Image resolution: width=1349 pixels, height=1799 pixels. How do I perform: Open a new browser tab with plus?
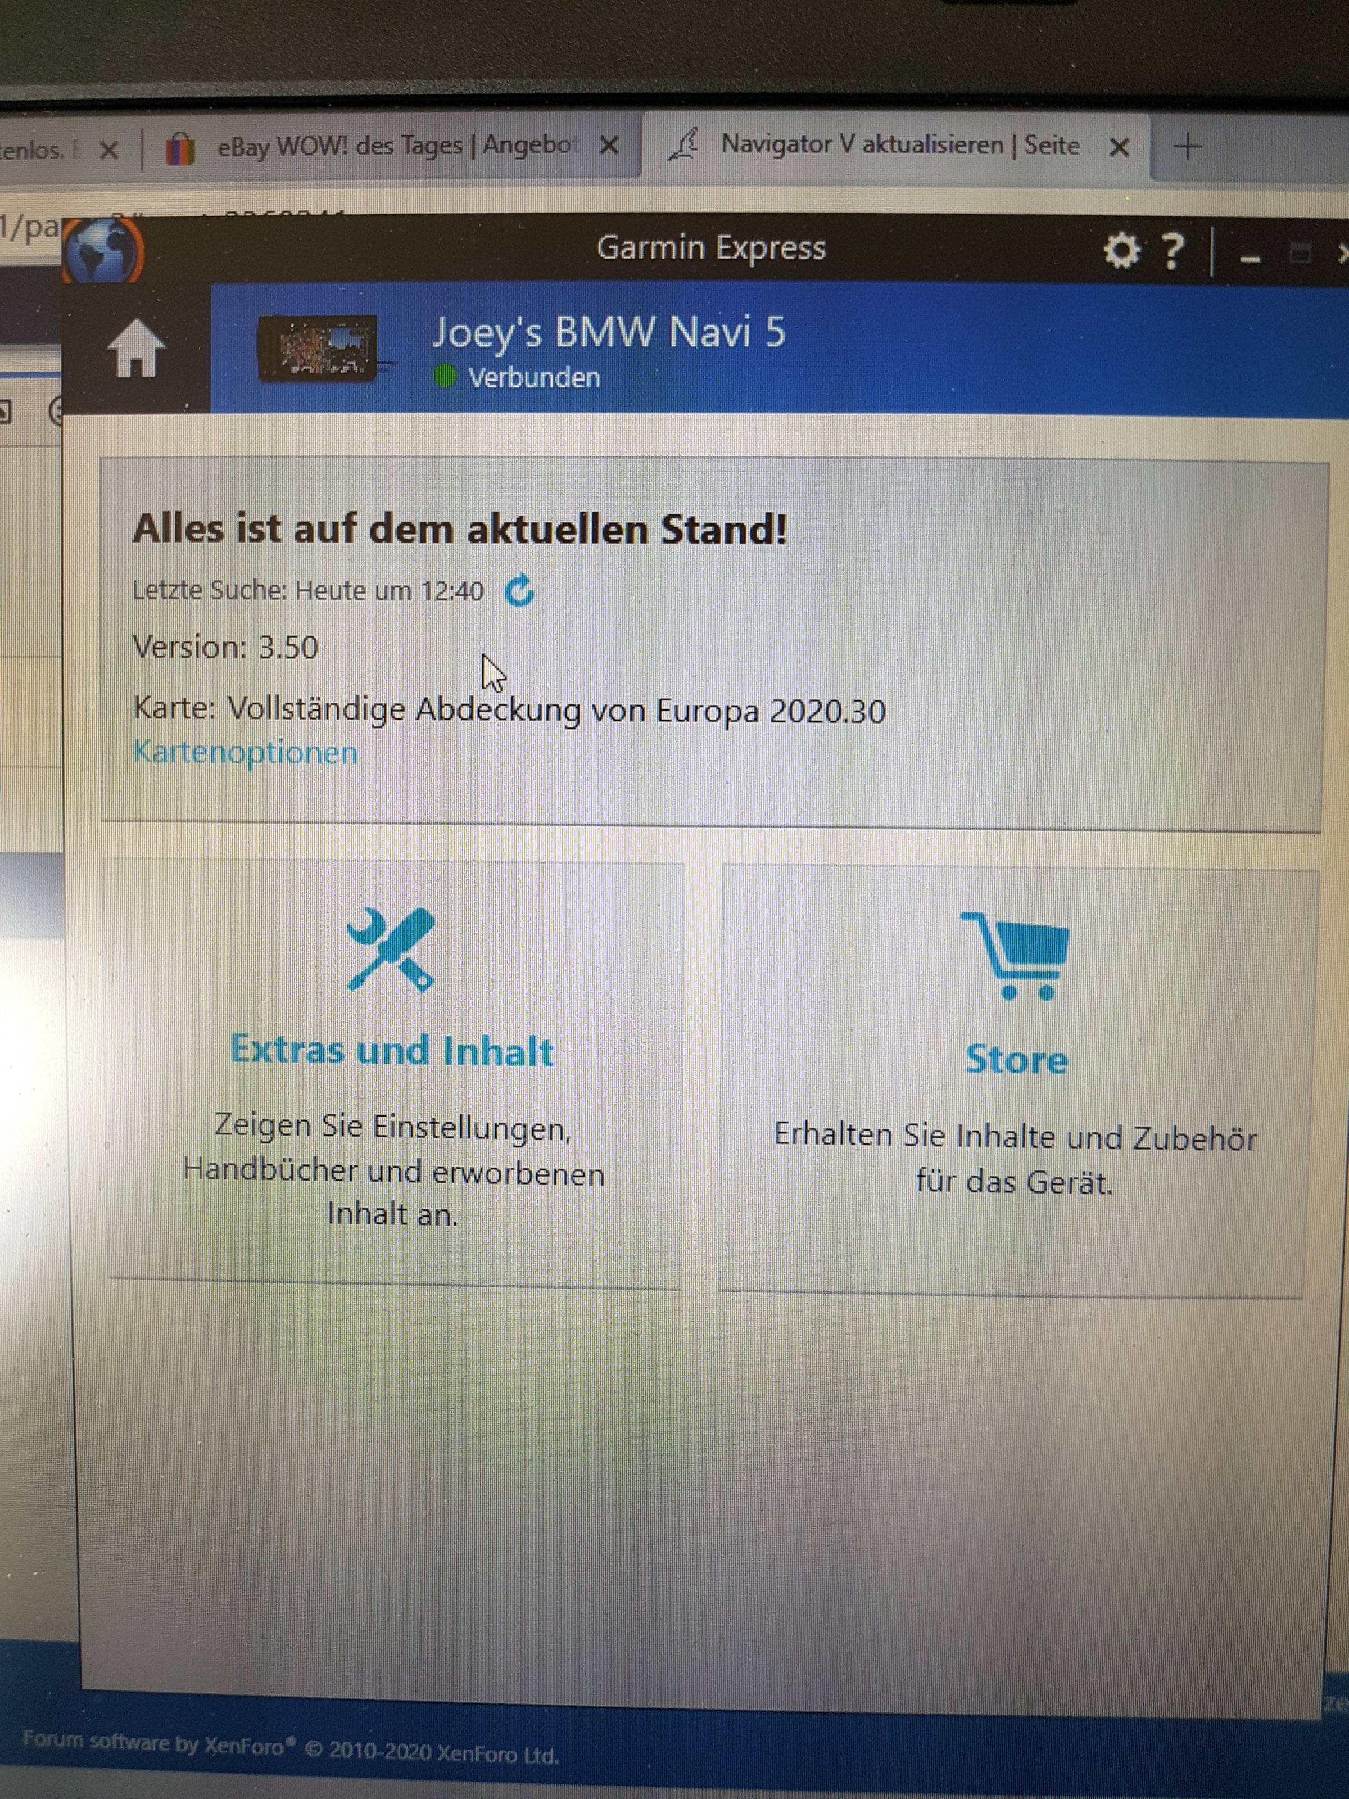click(1188, 147)
